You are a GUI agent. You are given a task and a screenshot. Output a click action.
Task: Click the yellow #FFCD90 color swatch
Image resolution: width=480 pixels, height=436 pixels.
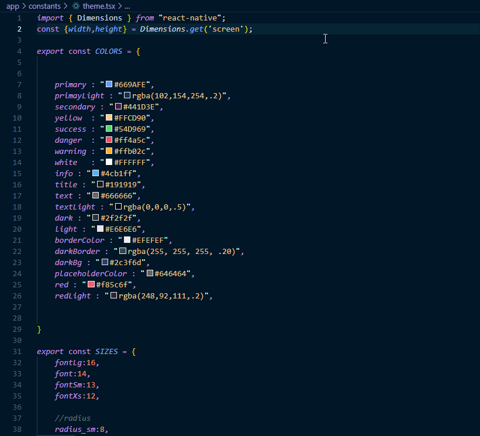(x=109, y=118)
